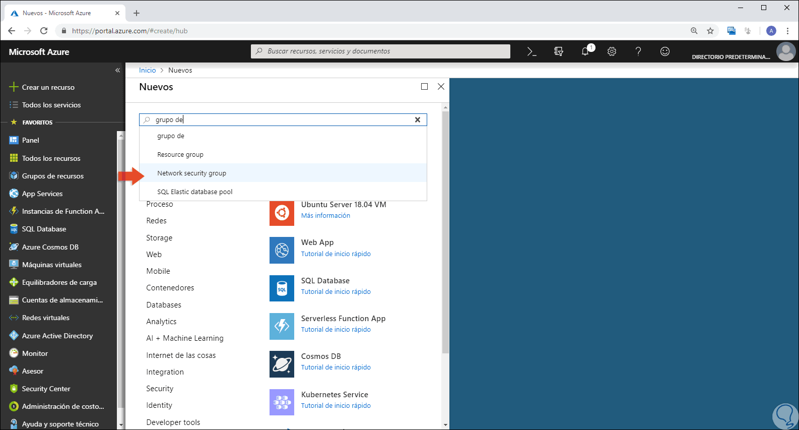Image resolution: width=799 pixels, height=430 pixels.
Task: Open a new browser tab
Action: tap(137, 13)
